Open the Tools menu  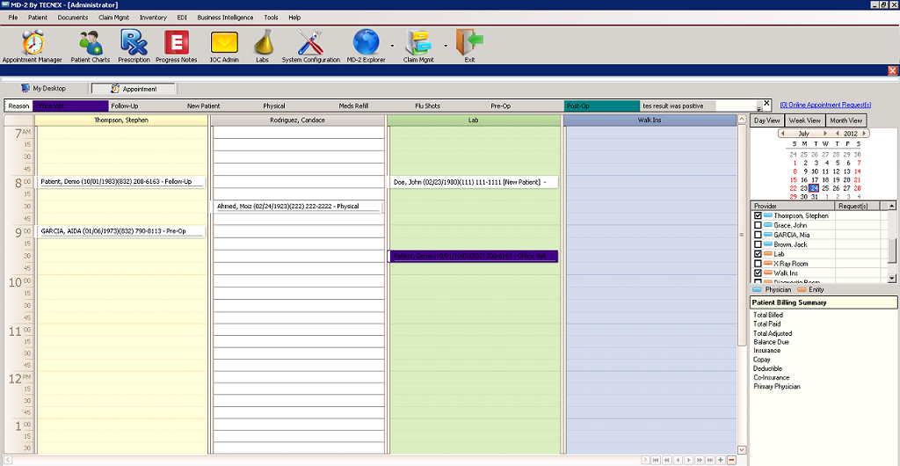pyautogui.click(x=271, y=18)
